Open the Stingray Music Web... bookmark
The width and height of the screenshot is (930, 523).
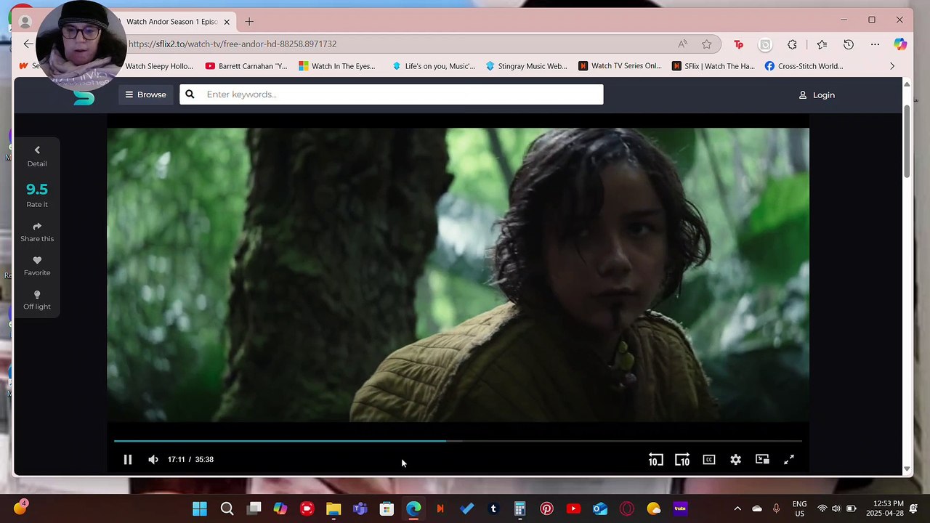[x=526, y=66]
